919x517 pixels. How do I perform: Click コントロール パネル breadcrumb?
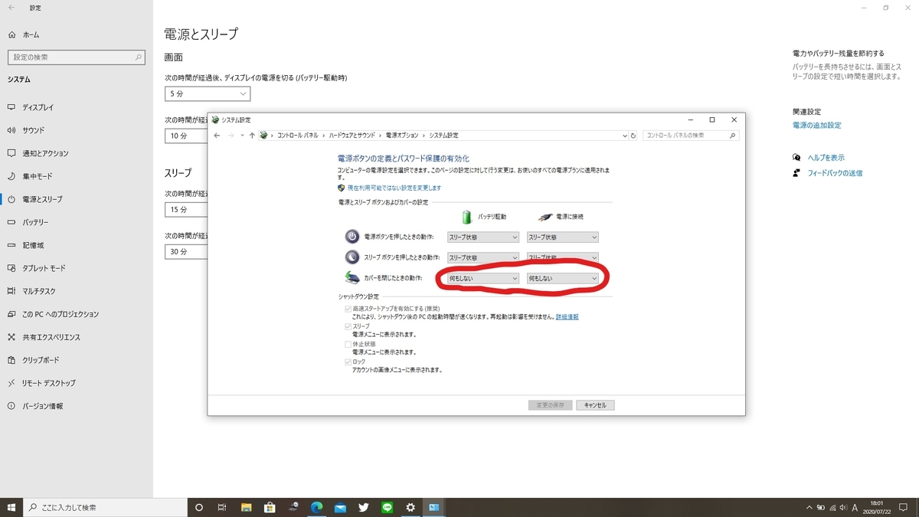298,136
